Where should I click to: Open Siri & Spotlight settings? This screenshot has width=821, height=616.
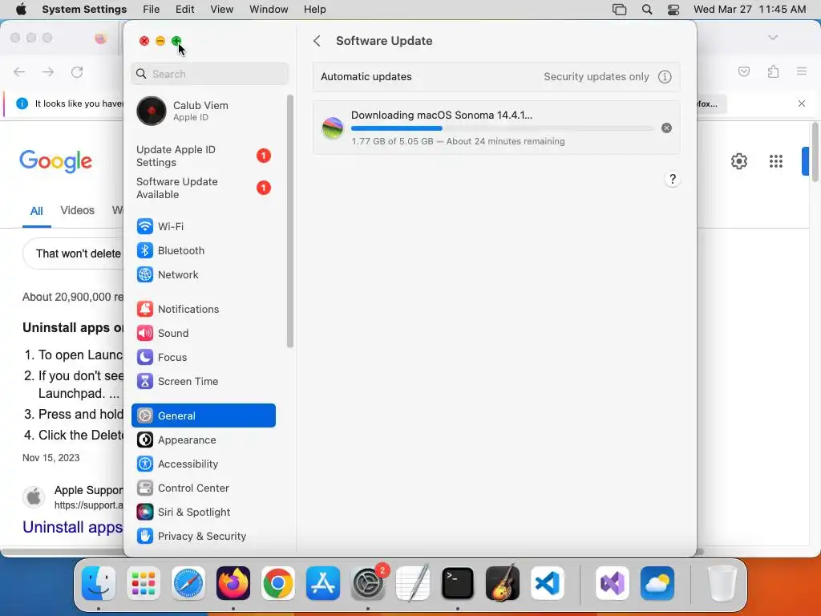pyautogui.click(x=203, y=513)
